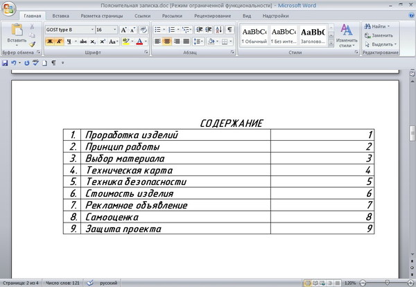This screenshot has width=416, height=287.
Task: Click the bulleted list icon
Action: 157,30
